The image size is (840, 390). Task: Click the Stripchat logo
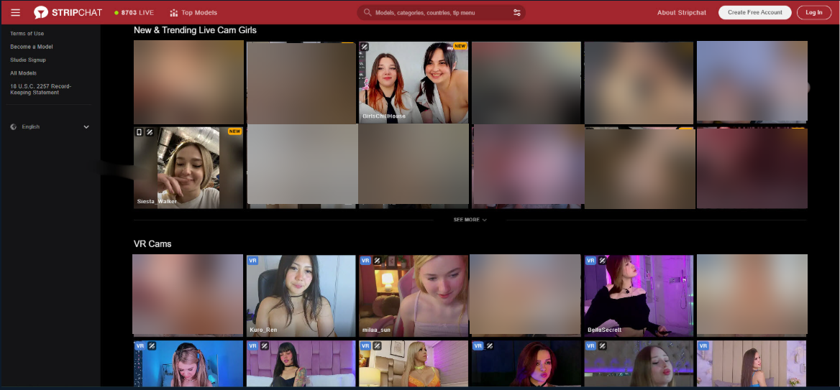(x=68, y=12)
